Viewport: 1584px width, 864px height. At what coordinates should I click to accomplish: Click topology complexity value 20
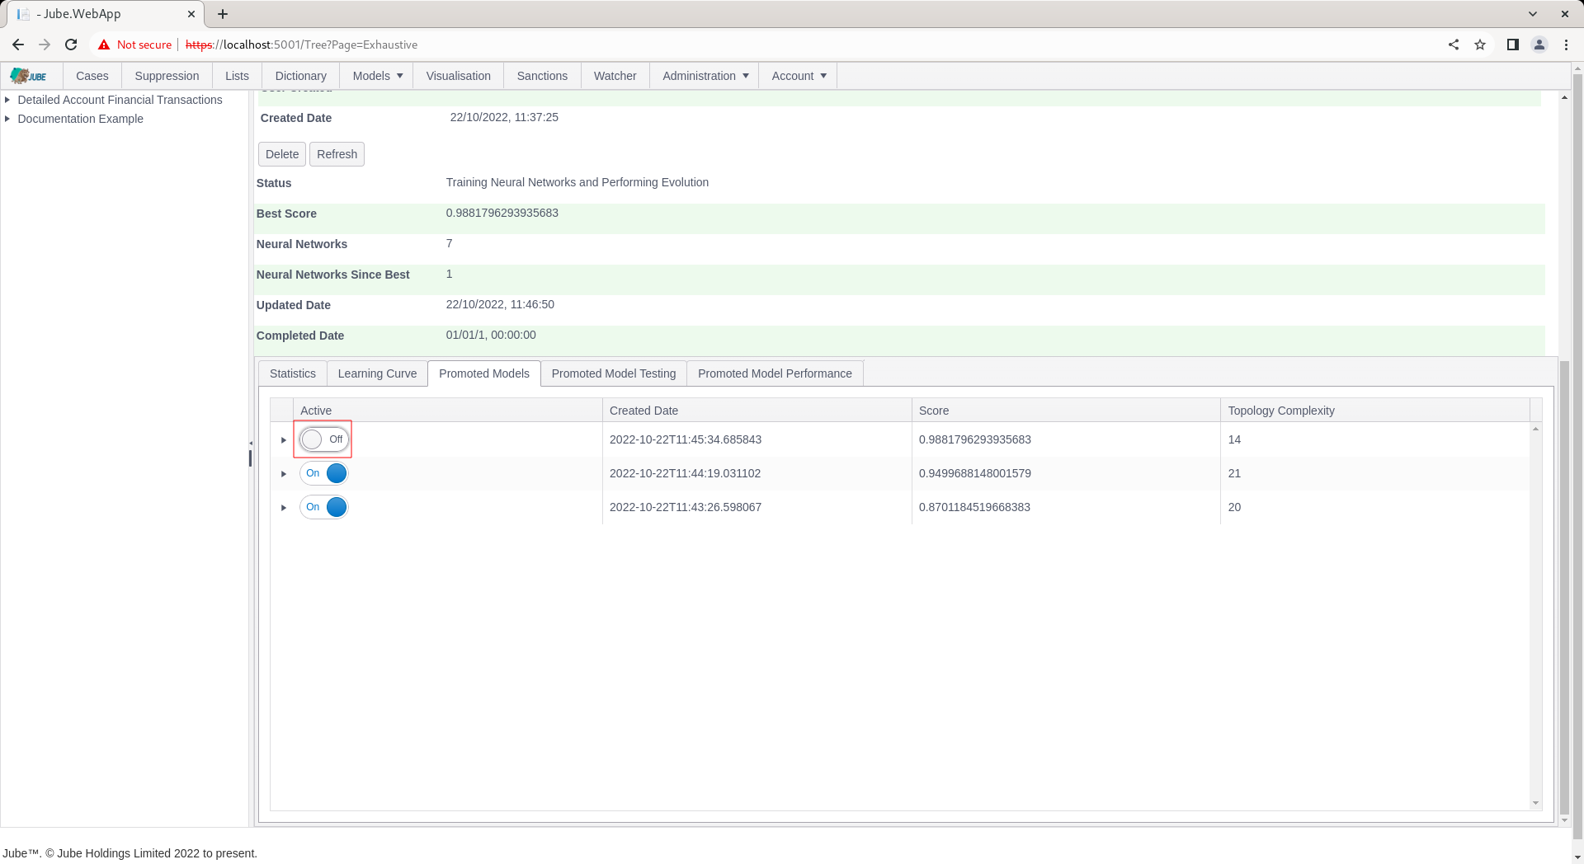1234,507
